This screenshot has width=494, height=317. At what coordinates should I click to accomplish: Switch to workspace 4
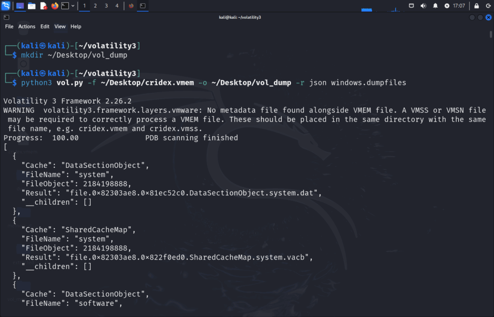[117, 6]
